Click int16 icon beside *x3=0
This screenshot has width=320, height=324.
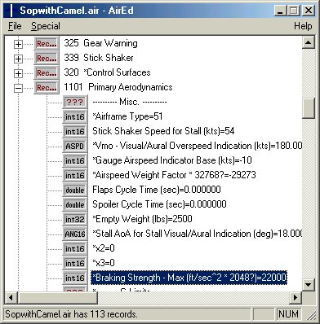click(75, 263)
